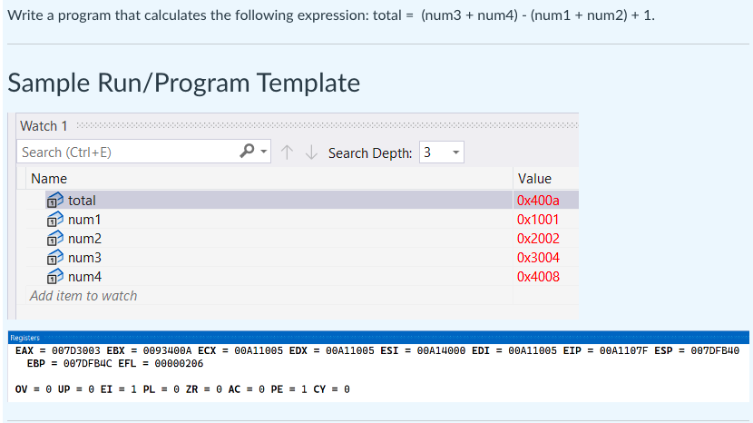Click the CY = 0 flag
This screenshot has width=753, height=423.
(331, 389)
